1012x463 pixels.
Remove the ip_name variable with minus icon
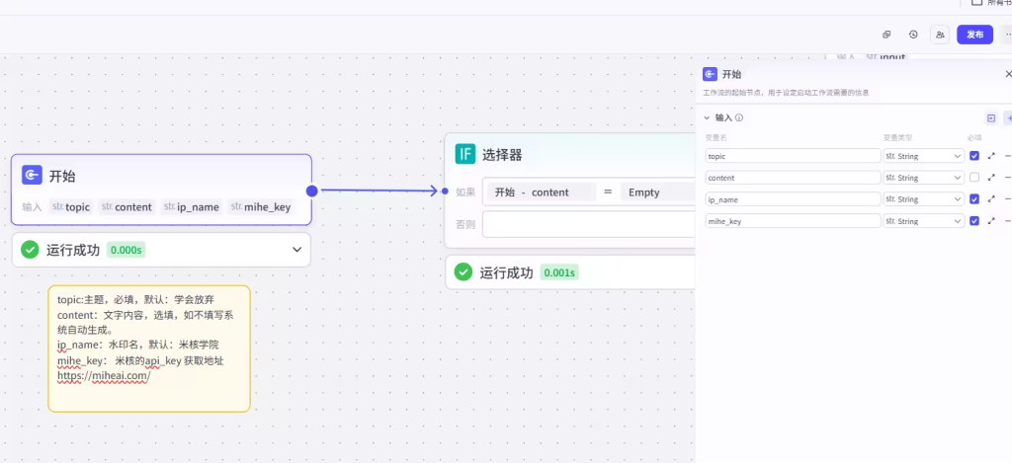coord(1007,199)
